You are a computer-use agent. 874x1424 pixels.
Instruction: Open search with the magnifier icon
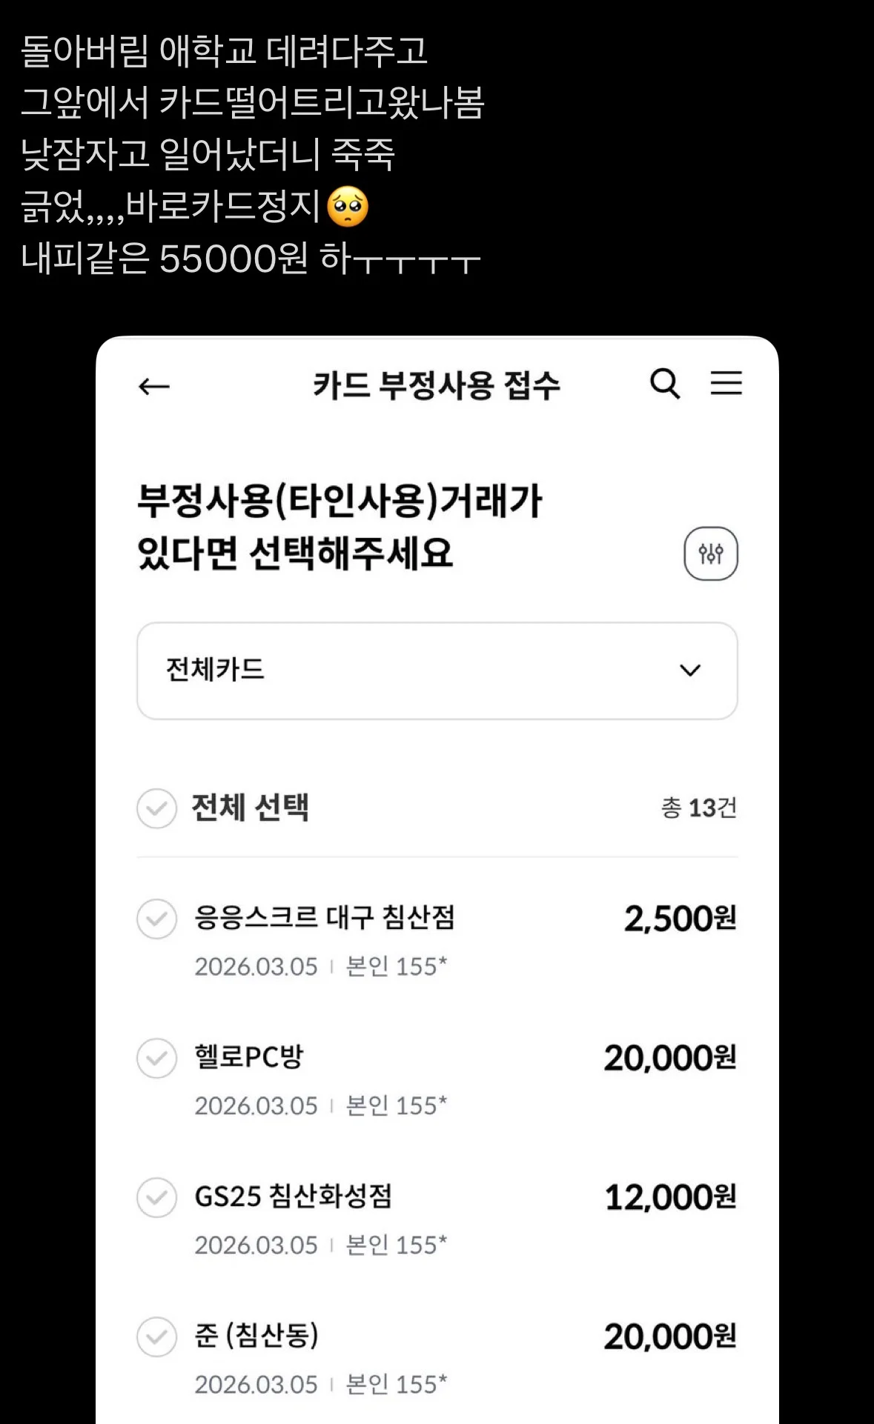[664, 384]
